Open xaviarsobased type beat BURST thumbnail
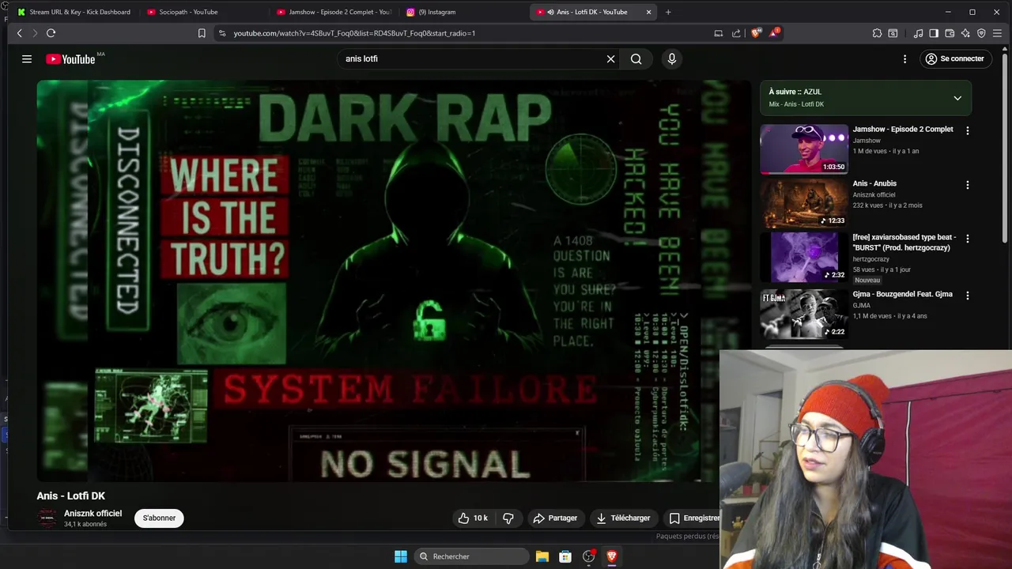 [803, 257]
